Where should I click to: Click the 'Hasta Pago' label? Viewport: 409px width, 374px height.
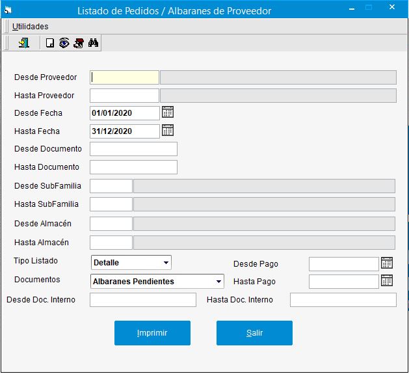(x=255, y=282)
